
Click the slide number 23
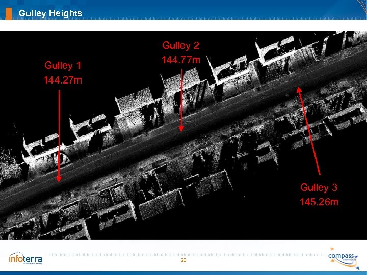[x=183, y=260]
